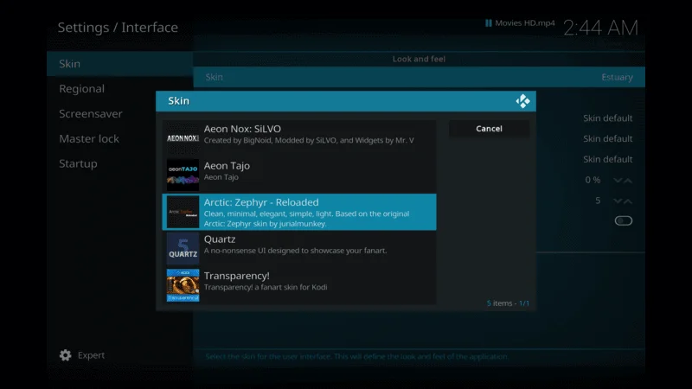Click Arctic: Zephyr - Reloaded title

point(261,202)
